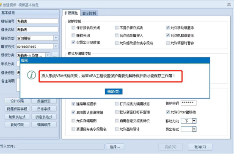Screen dimensions: 234x154
Task: Open the 移动方向 dropdown
Action: click(x=194, y=121)
